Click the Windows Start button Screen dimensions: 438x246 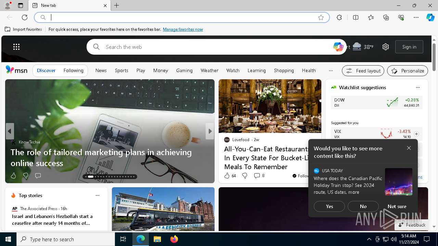click(x=8, y=239)
